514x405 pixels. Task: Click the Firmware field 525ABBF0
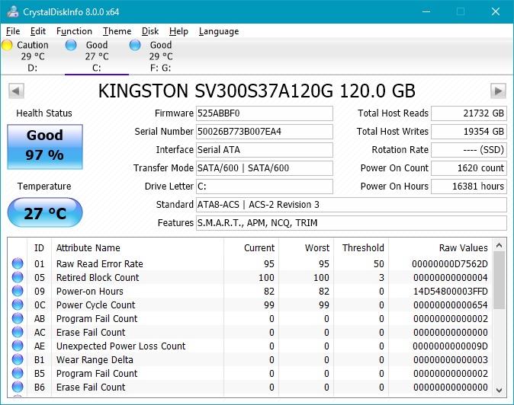(x=265, y=113)
